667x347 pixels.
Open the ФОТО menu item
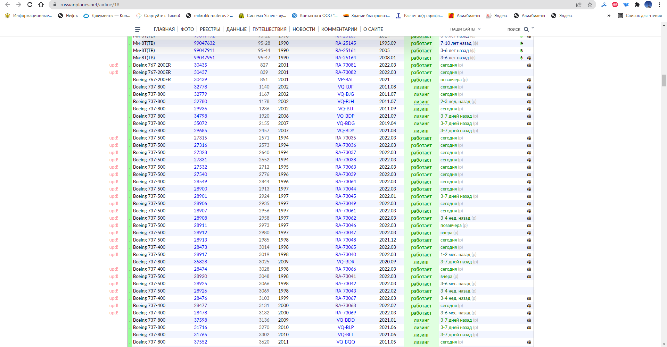[187, 29]
